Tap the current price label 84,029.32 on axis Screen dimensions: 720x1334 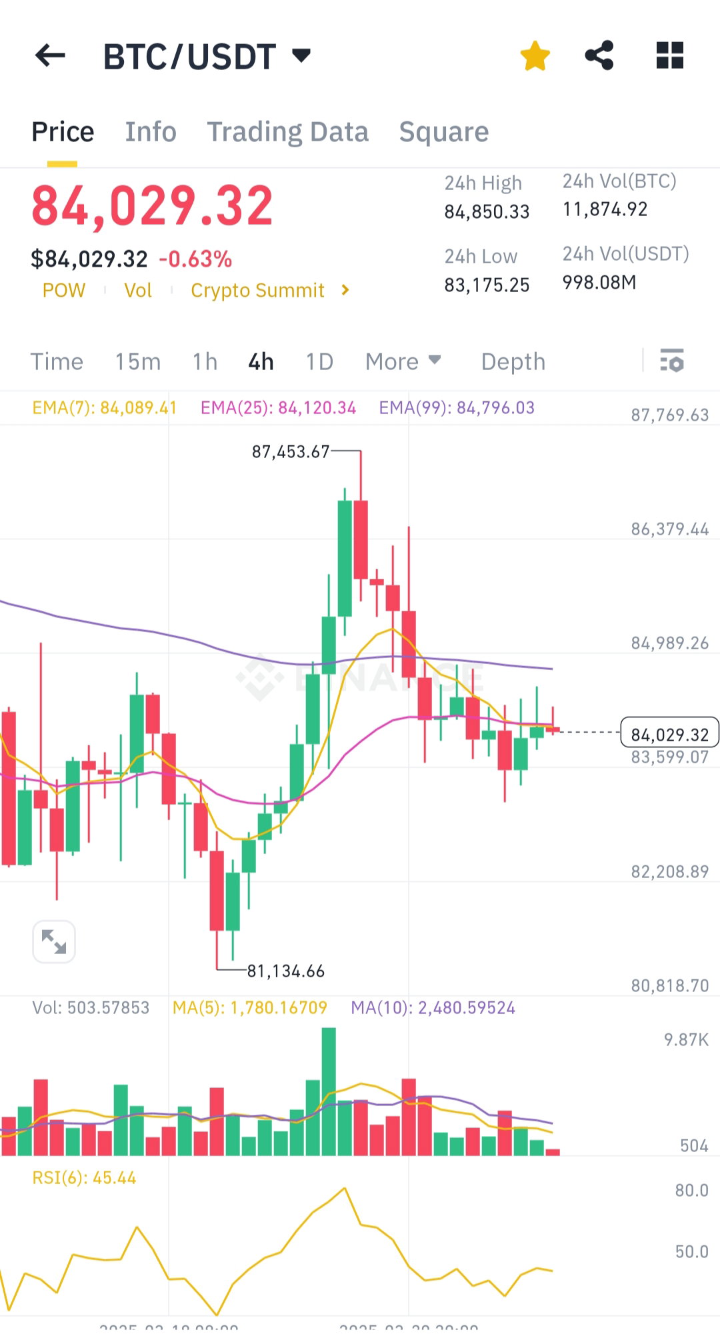[x=670, y=733]
